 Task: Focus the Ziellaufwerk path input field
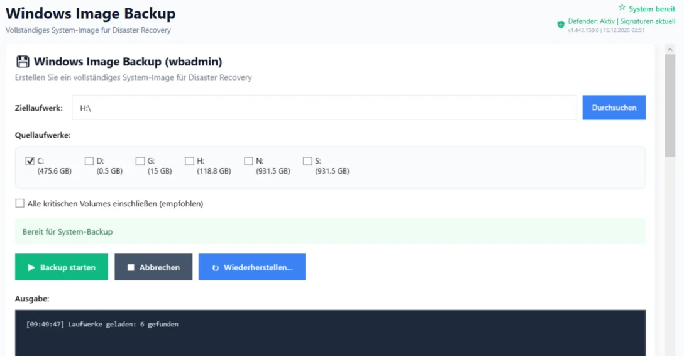pos(324,108)
